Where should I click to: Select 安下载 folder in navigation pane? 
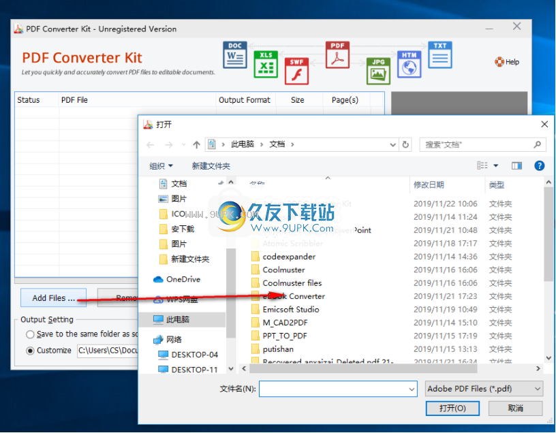pos(183,229)
